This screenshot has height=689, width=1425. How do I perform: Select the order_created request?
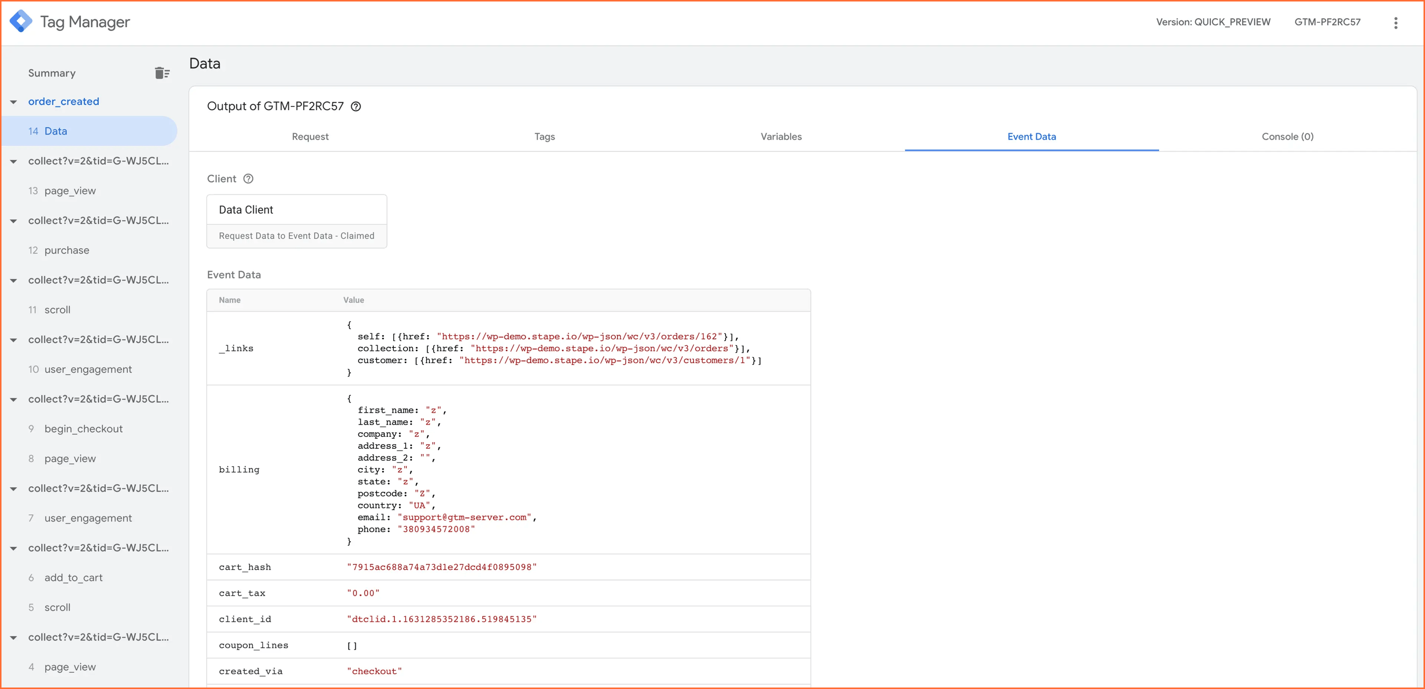(63, 101)
